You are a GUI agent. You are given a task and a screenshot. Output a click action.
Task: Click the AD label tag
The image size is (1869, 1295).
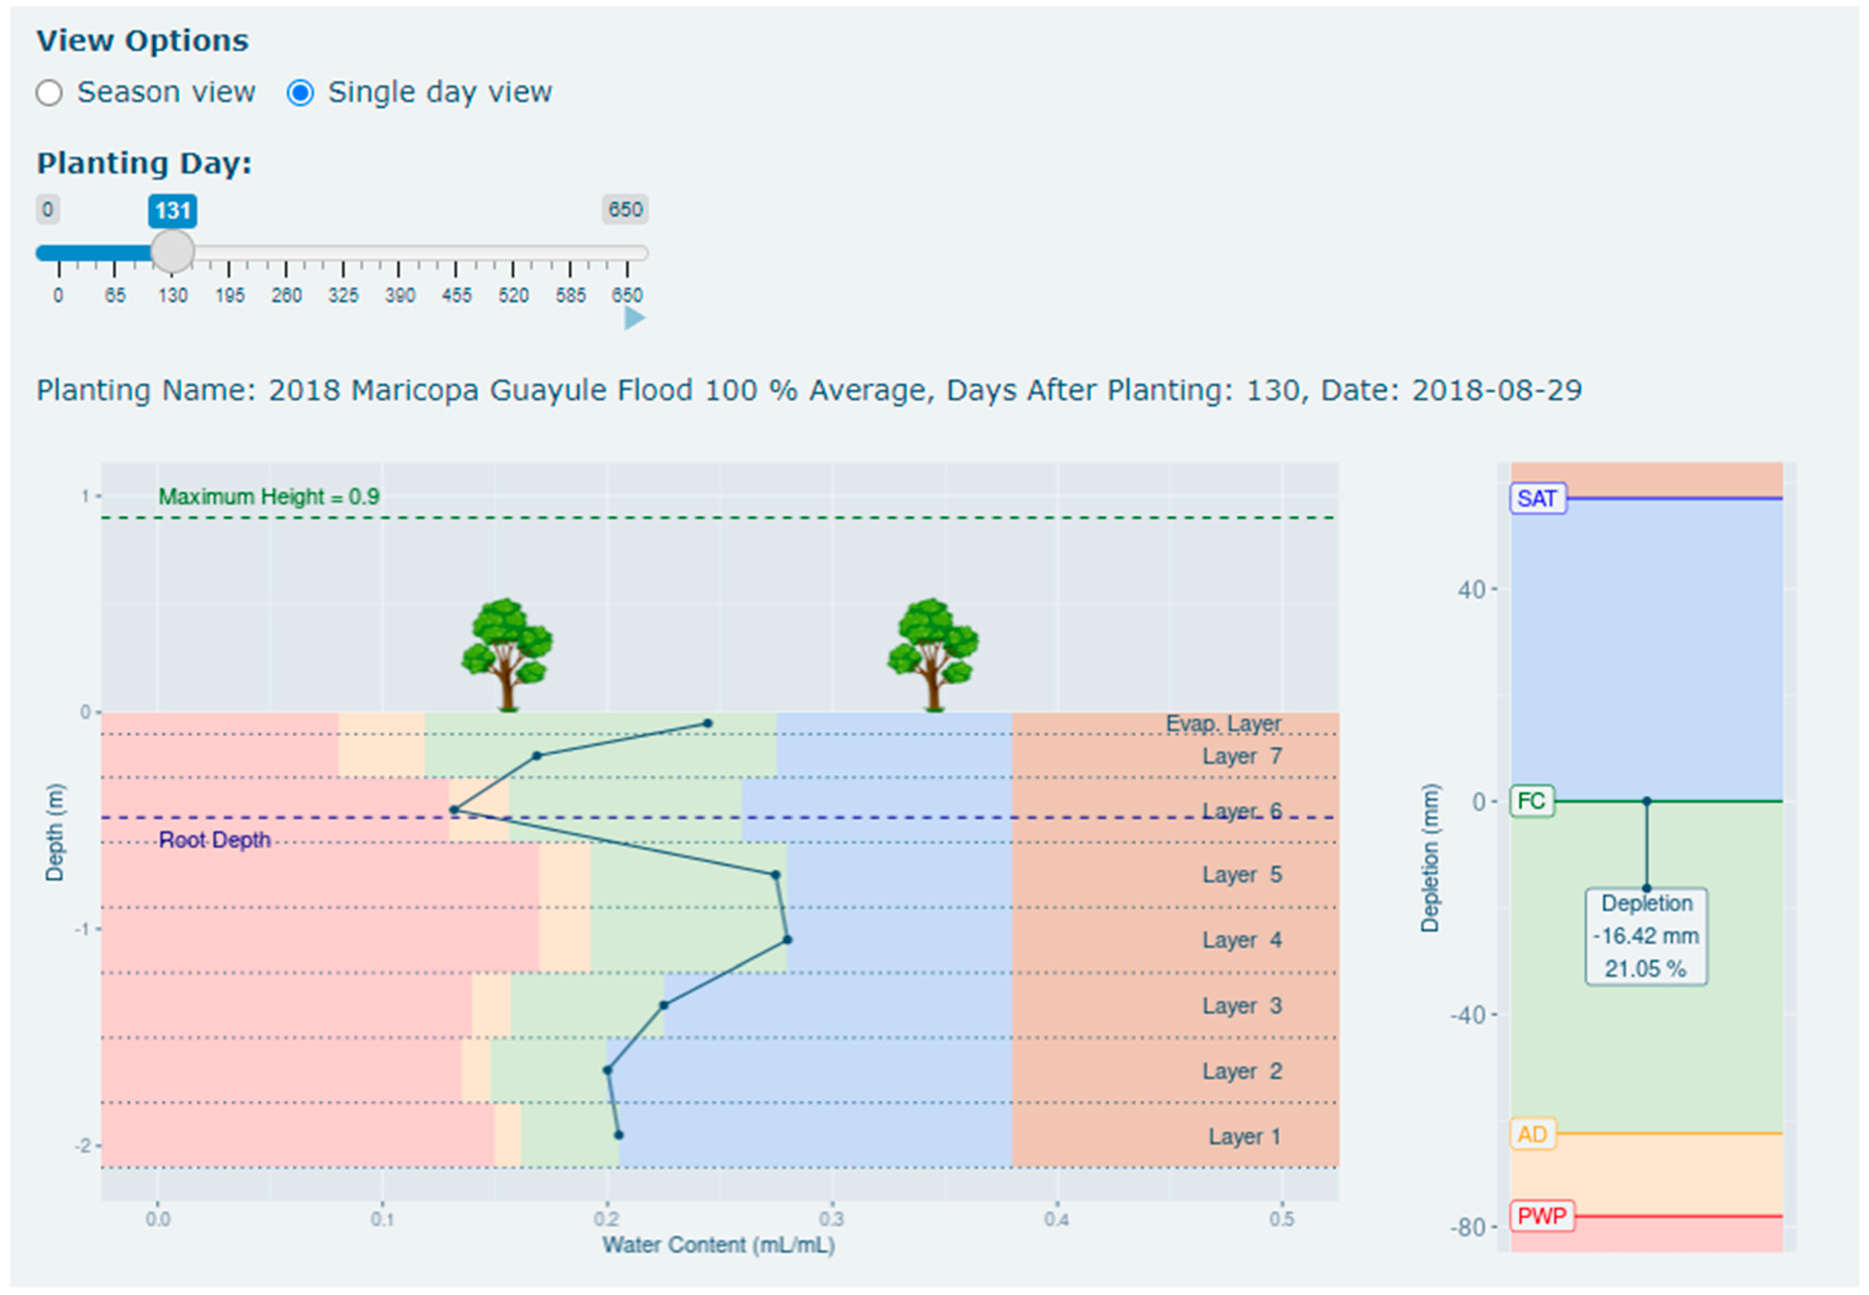[1532, 1134]
